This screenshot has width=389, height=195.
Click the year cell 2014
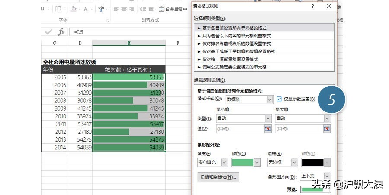click(54, 148)
